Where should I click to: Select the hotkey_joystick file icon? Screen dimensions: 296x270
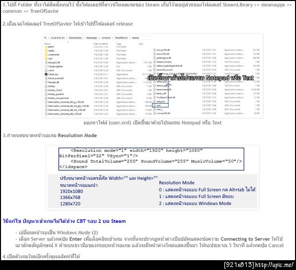[x=46, y=94]
